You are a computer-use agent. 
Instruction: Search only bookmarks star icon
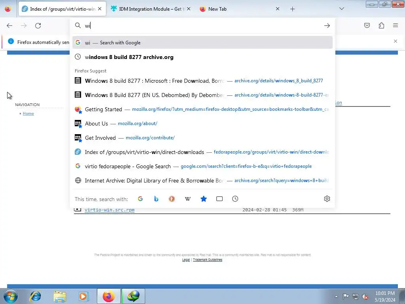(x=204, y=199)
